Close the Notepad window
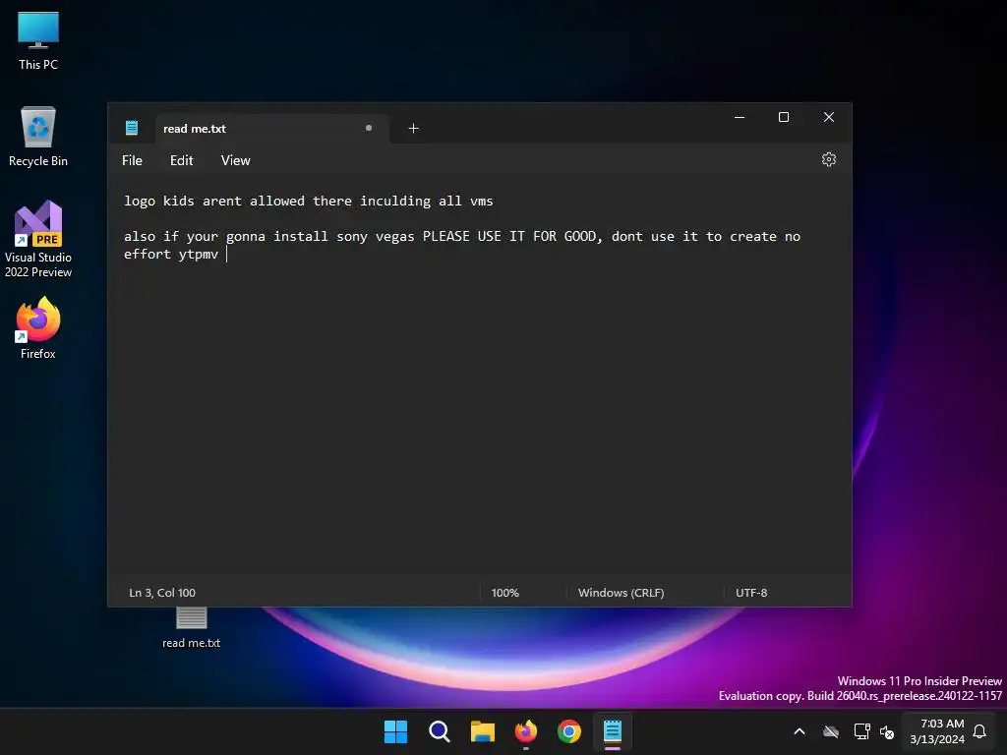This screenshot has height=755, width=1007. tap(829, 117)
